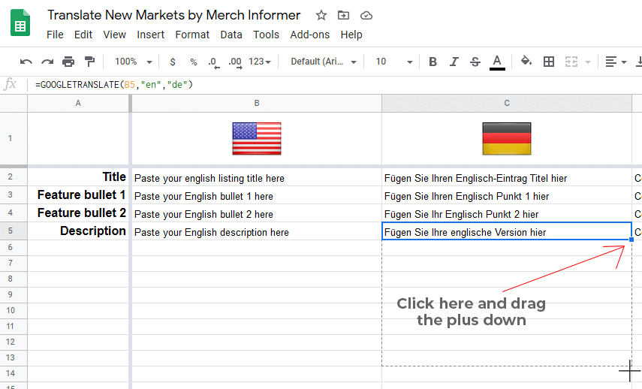Click the Redo arrow icon
Screen dimensions: 642x389
coord(47,62)
